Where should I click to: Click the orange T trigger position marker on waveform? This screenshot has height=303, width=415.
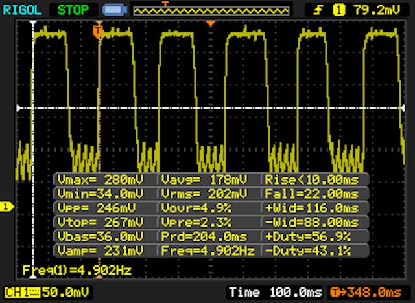[x=98, y=31]
